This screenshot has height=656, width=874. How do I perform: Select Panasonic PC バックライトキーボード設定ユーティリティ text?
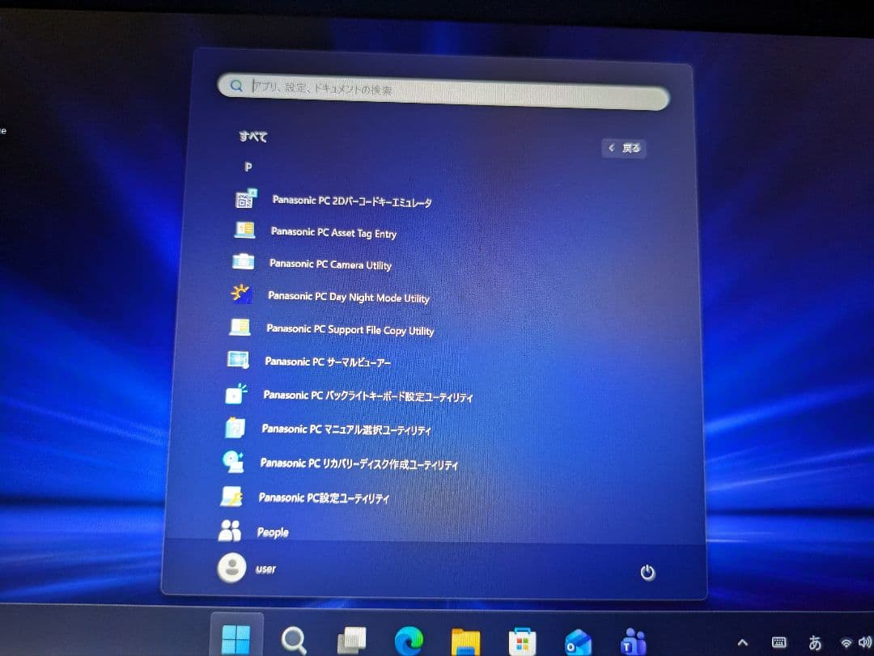[x=368, y=396]
